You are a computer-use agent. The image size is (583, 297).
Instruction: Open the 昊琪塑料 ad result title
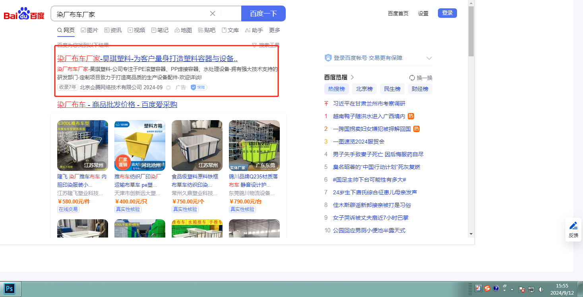147,59
